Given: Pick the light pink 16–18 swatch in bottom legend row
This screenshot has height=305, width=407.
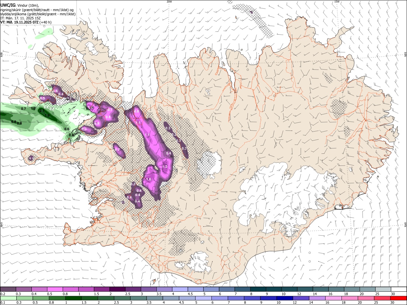Looking at the screenshot, I should pos(333,298).
